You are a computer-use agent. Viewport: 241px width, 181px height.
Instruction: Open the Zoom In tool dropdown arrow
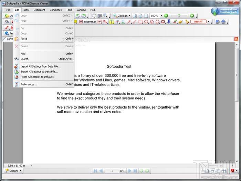129,16
